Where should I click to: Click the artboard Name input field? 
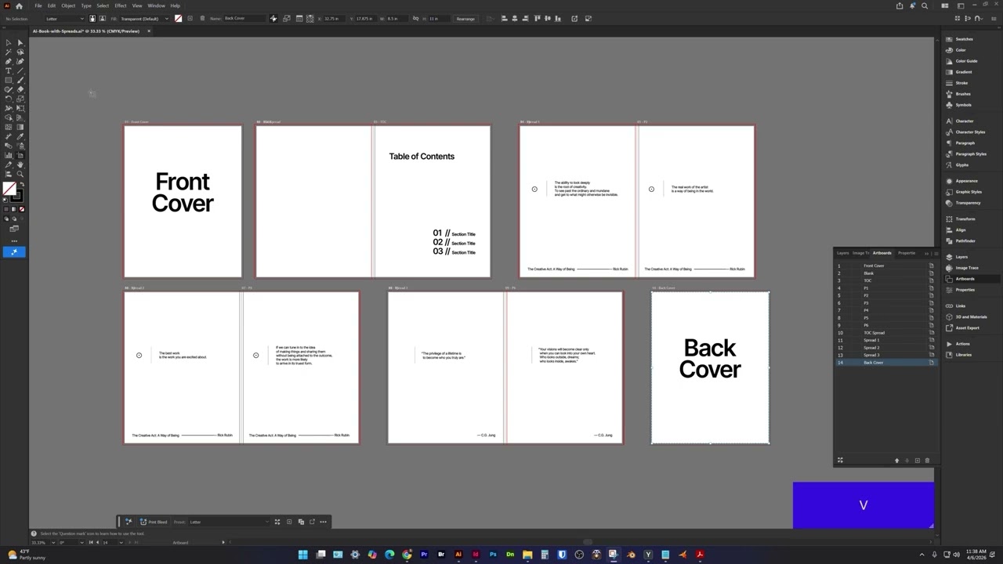244,18
